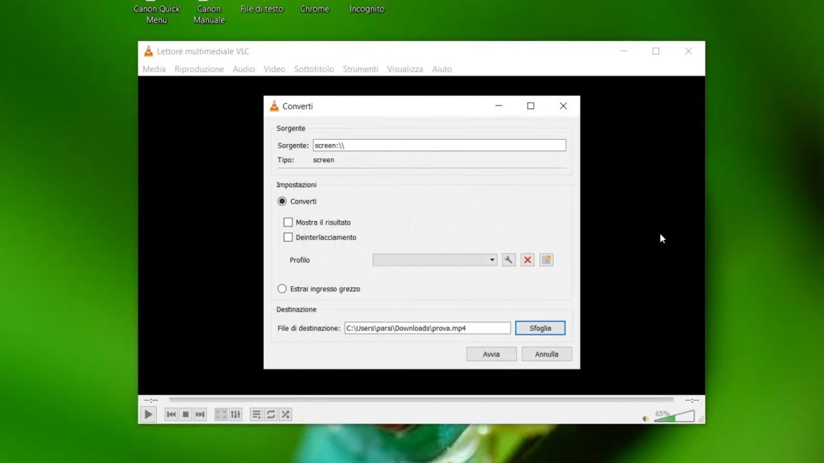The image size is (824, 463).
Task: Minimize the Converti dialog
Action: pos(498,106)
